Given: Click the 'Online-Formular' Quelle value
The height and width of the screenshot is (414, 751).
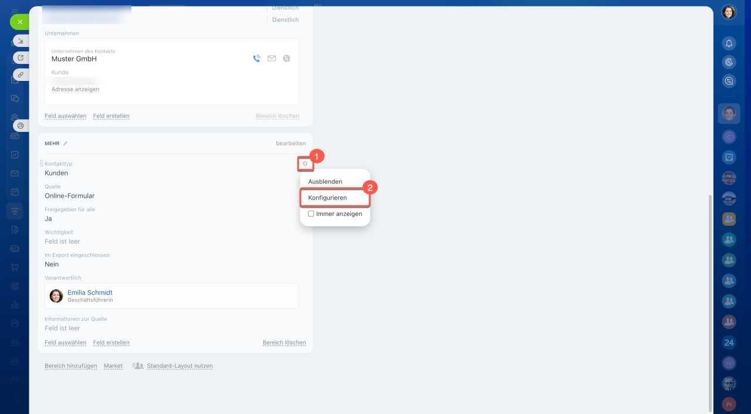Looking at the screenshot, I should [x=70, y=196].
